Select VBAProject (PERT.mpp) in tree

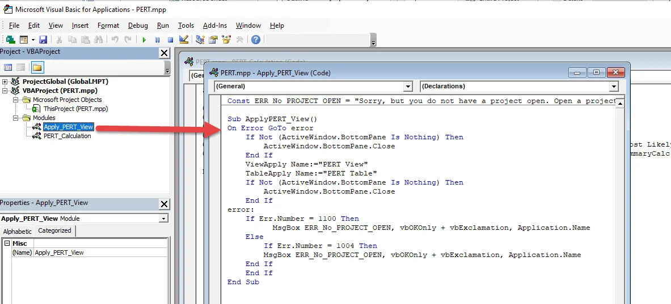[60, 91]
